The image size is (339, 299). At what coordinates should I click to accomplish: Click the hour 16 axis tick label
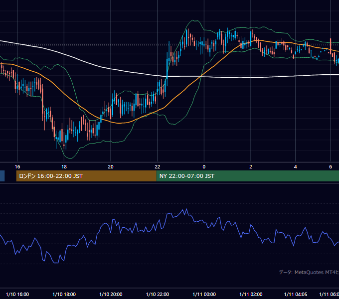point(17,167)
